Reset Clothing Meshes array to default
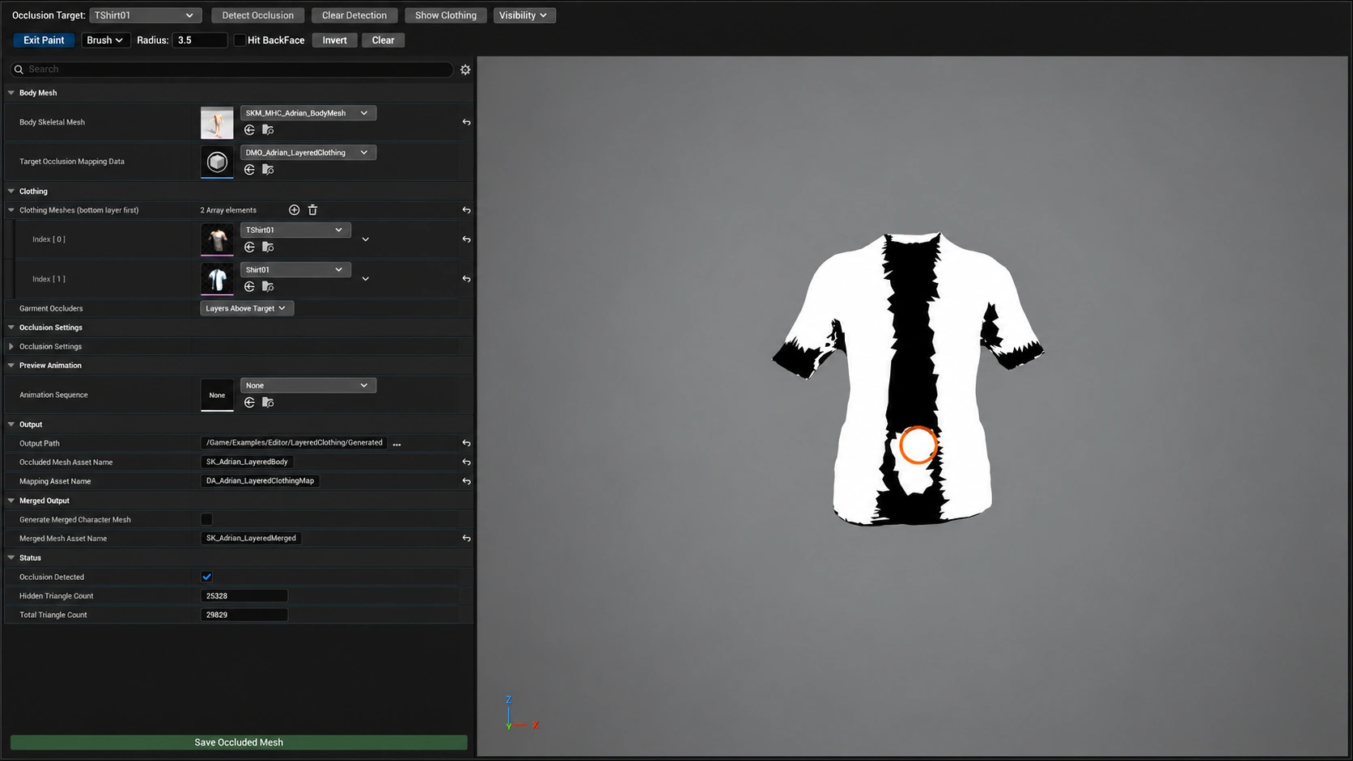1353x761 pixels. coord(466,210)
